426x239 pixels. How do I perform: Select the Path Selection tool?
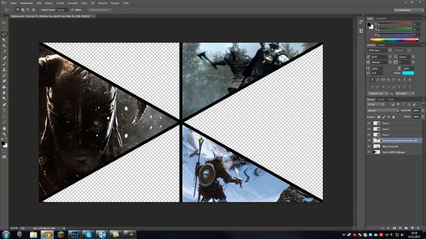click(4, 116)
